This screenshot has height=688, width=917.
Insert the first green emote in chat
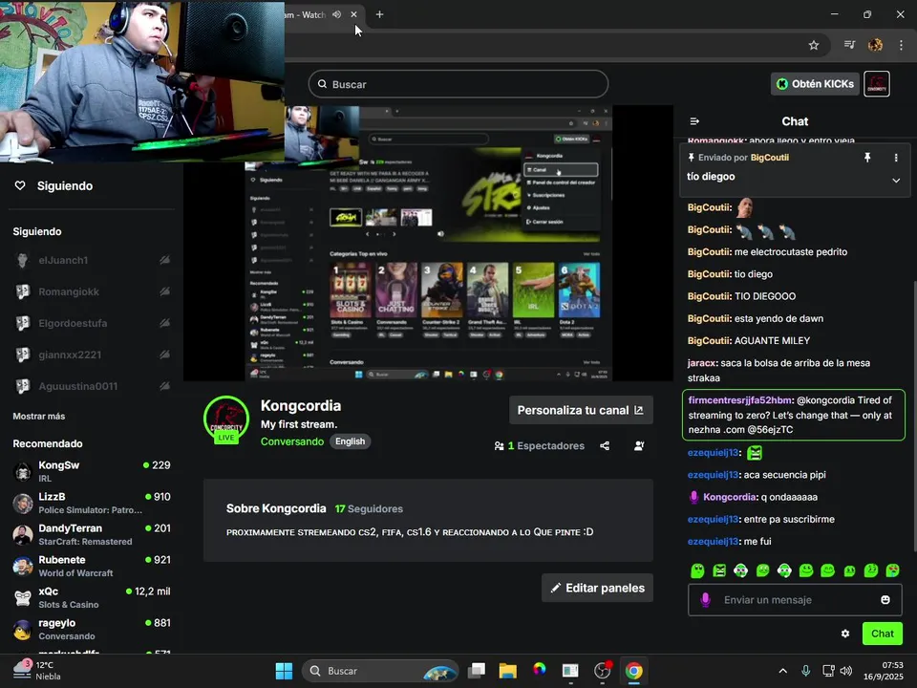point(697,570)
